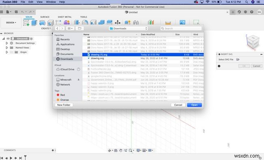Select drawing (1).svg file row
This screenshot has width=264, height=160.
pos(143,55)
